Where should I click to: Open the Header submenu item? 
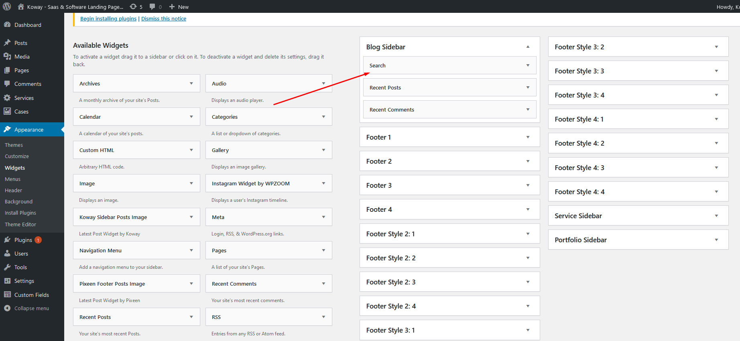point(13,190)
